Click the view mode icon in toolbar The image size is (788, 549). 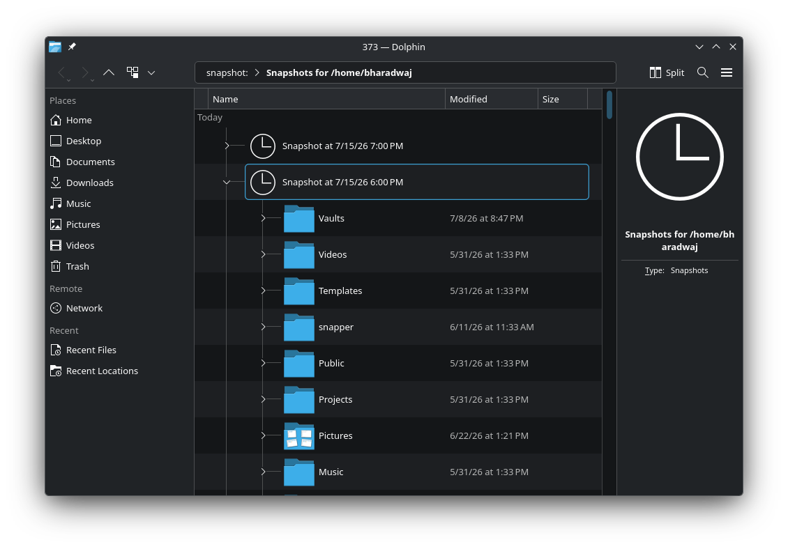pos(132,72)
